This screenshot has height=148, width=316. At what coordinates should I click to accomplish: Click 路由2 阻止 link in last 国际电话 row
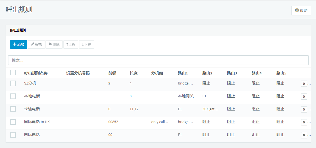coord(206,135)
